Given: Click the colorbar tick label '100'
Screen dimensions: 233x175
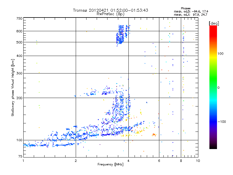Looking at the screenshot, I should 220,54.
